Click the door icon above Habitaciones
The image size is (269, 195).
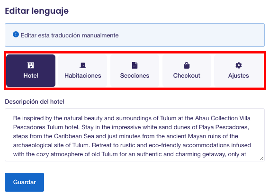point(83,65)
